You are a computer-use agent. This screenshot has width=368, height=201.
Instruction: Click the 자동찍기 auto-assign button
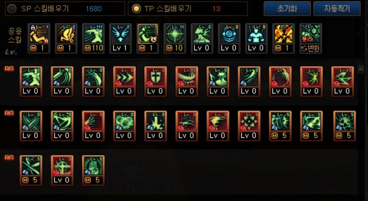(337, 8)
